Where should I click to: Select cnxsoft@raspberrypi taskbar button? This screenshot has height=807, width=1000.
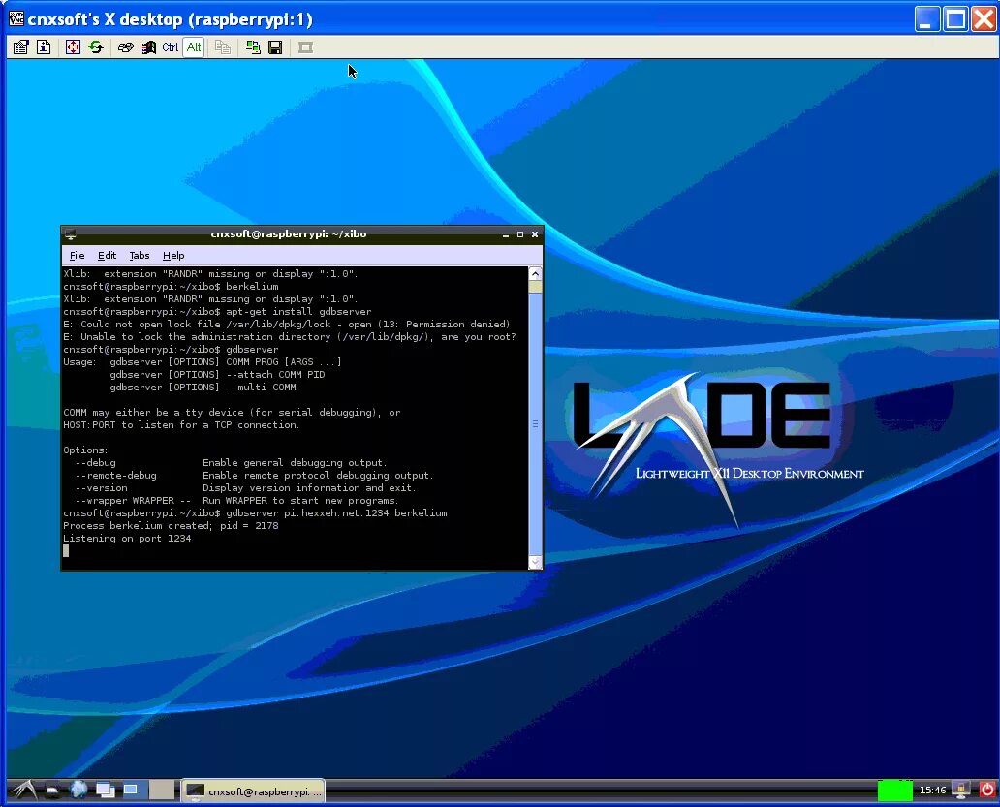pyautogui.click(x=253, y=791)
